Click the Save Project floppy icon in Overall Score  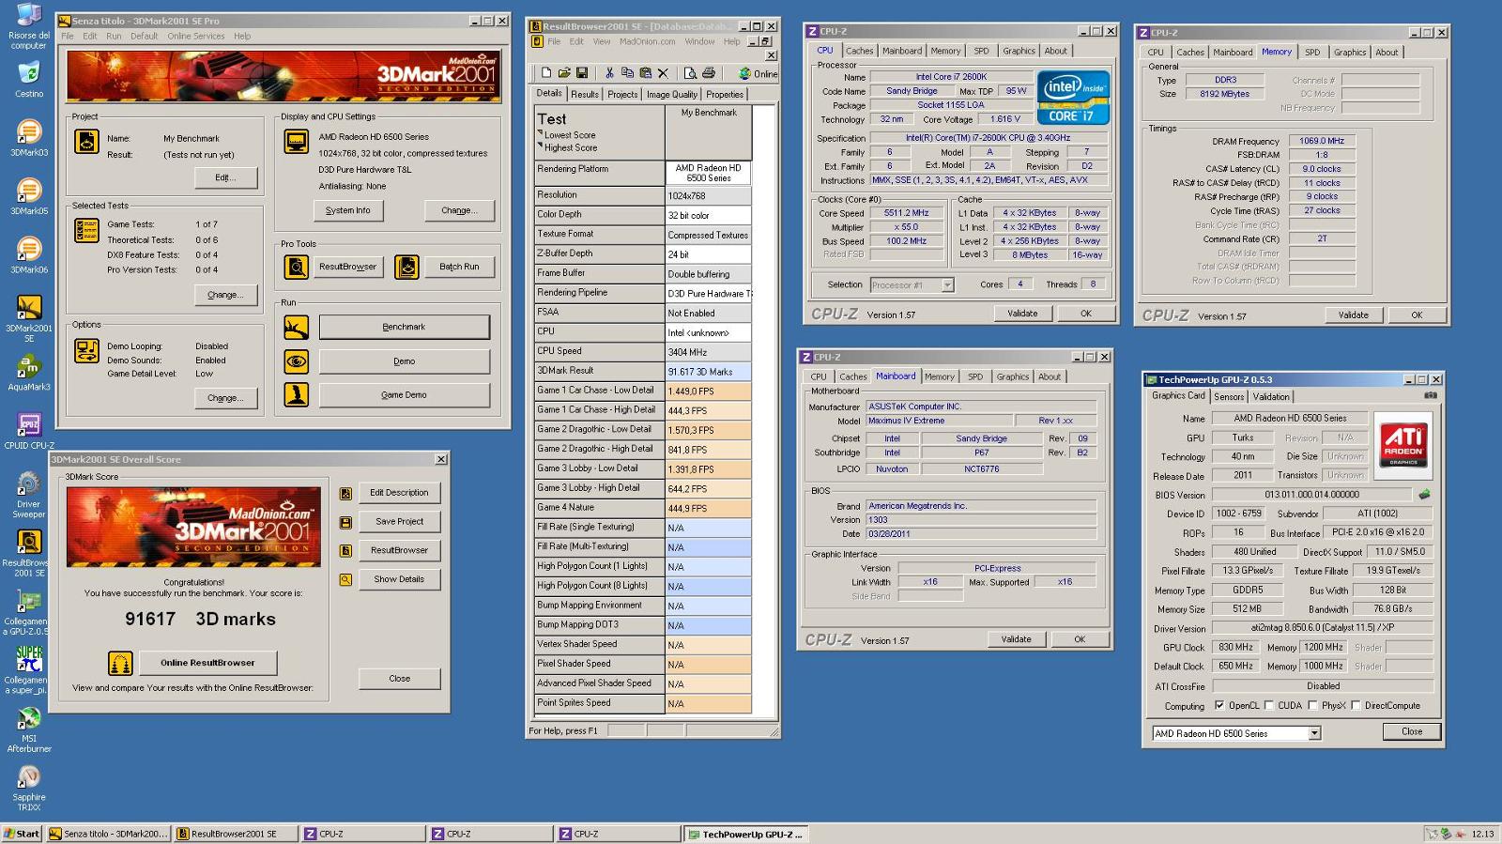pos(345,522)
